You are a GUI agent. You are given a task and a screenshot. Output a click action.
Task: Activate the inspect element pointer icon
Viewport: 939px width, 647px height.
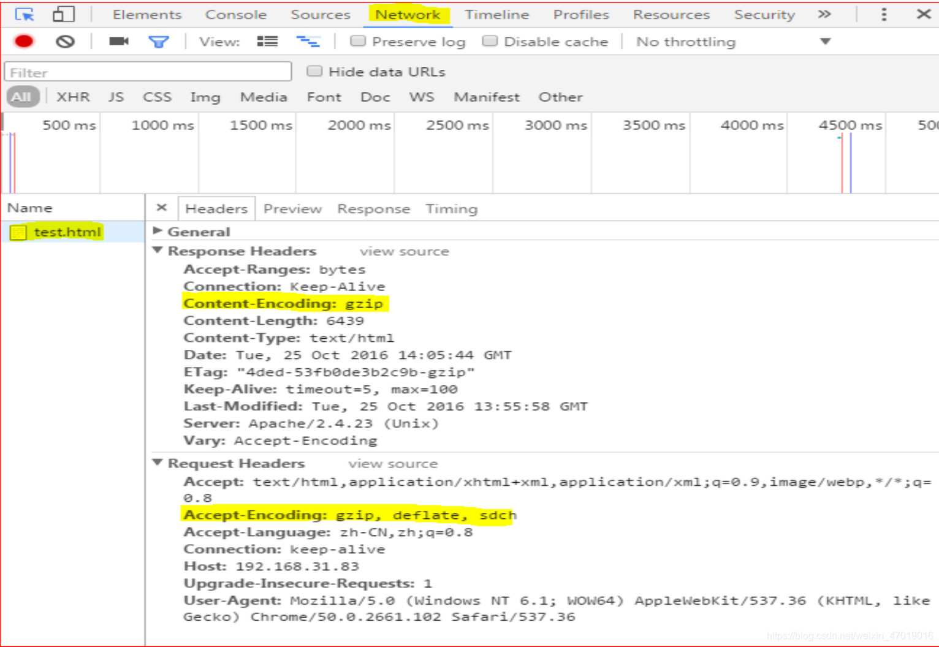pos(25,14)
